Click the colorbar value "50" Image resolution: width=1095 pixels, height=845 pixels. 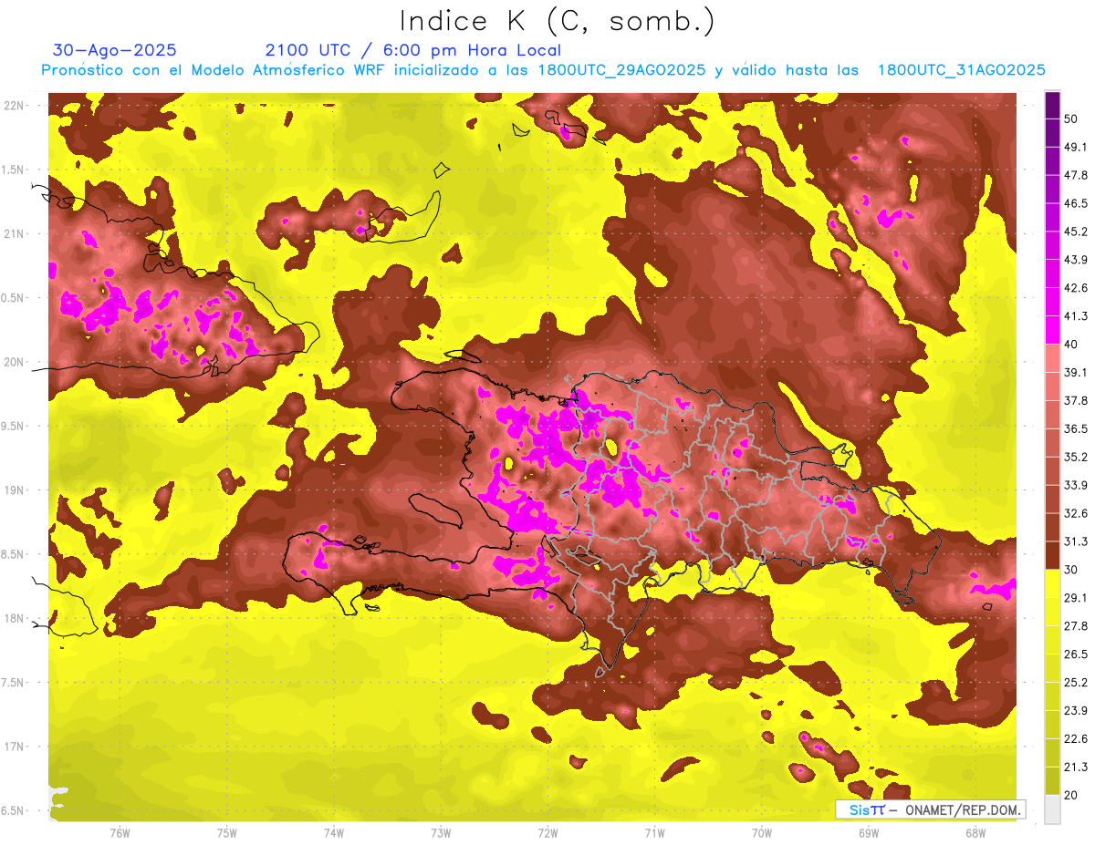point(1072,119)
